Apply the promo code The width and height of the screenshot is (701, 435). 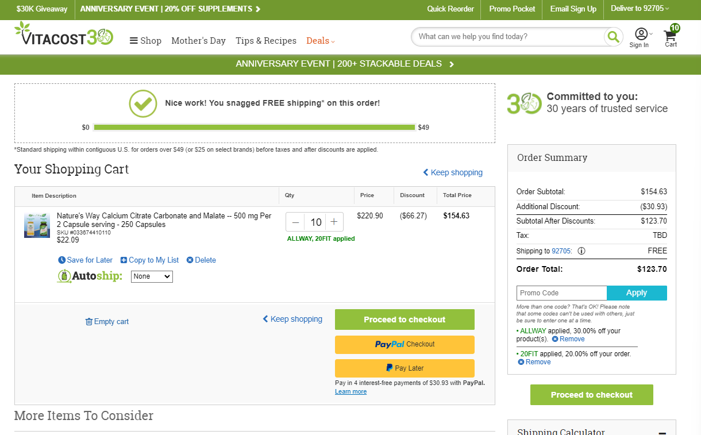[637, 293]
